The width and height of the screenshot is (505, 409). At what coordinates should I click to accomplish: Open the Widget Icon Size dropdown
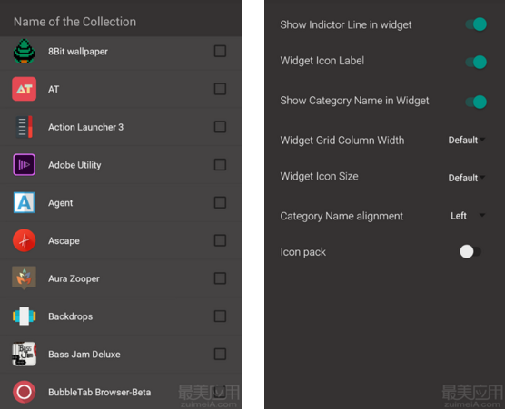coord(467,178)
